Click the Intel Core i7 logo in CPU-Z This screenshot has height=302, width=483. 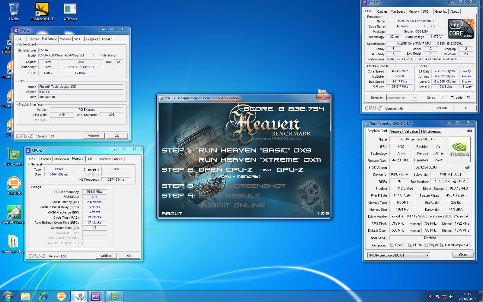(461, 29)
